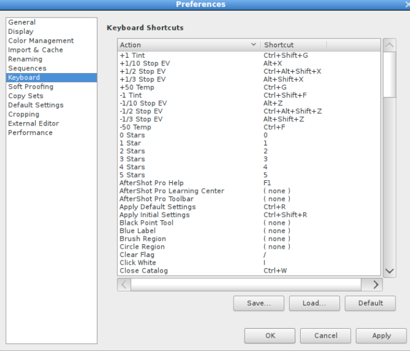Screen dimensions: 410x351
Task: Select the '3 Stars' action row
Action: click(249, 159)
